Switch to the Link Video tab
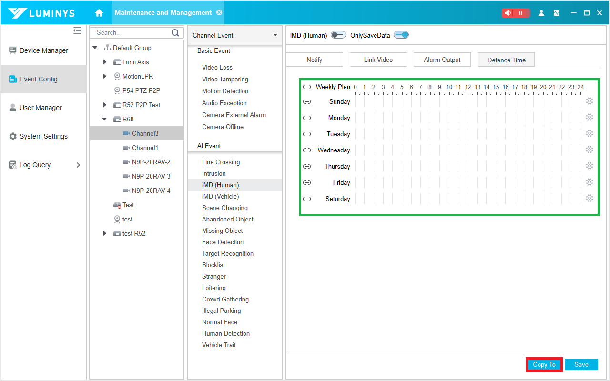610x381 pixels. (x=378, y=60)
